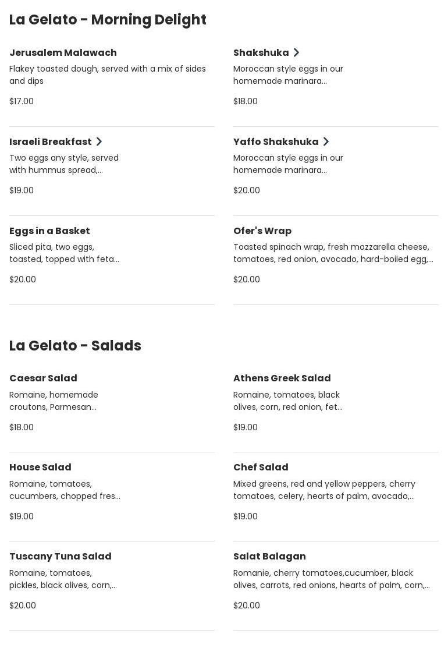
Task: Click the Israeli Breakfast dish title
Action: 51,142
